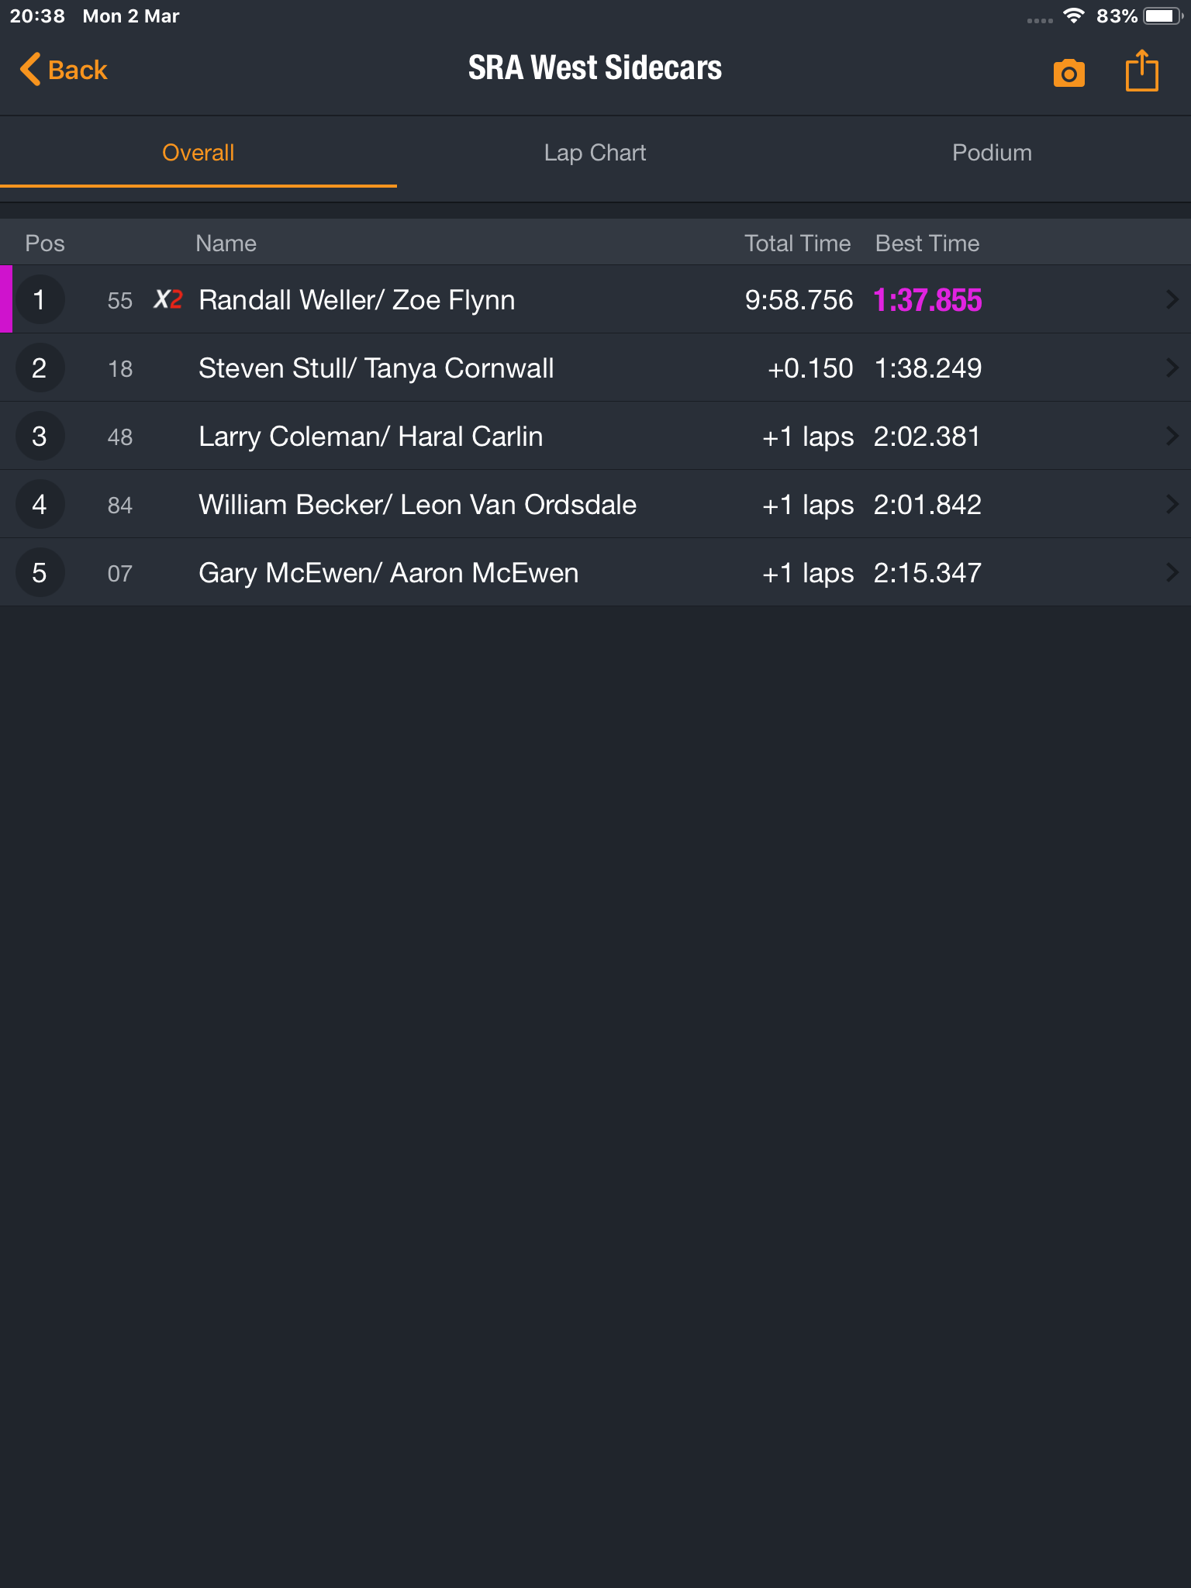
Task: Go Back to previous screen
Action: click(x=64, y=70)
